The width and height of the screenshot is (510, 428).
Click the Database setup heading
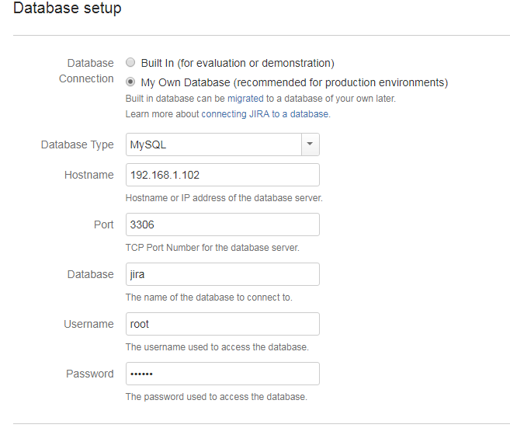pyautogui.click(x=68, y=9)
